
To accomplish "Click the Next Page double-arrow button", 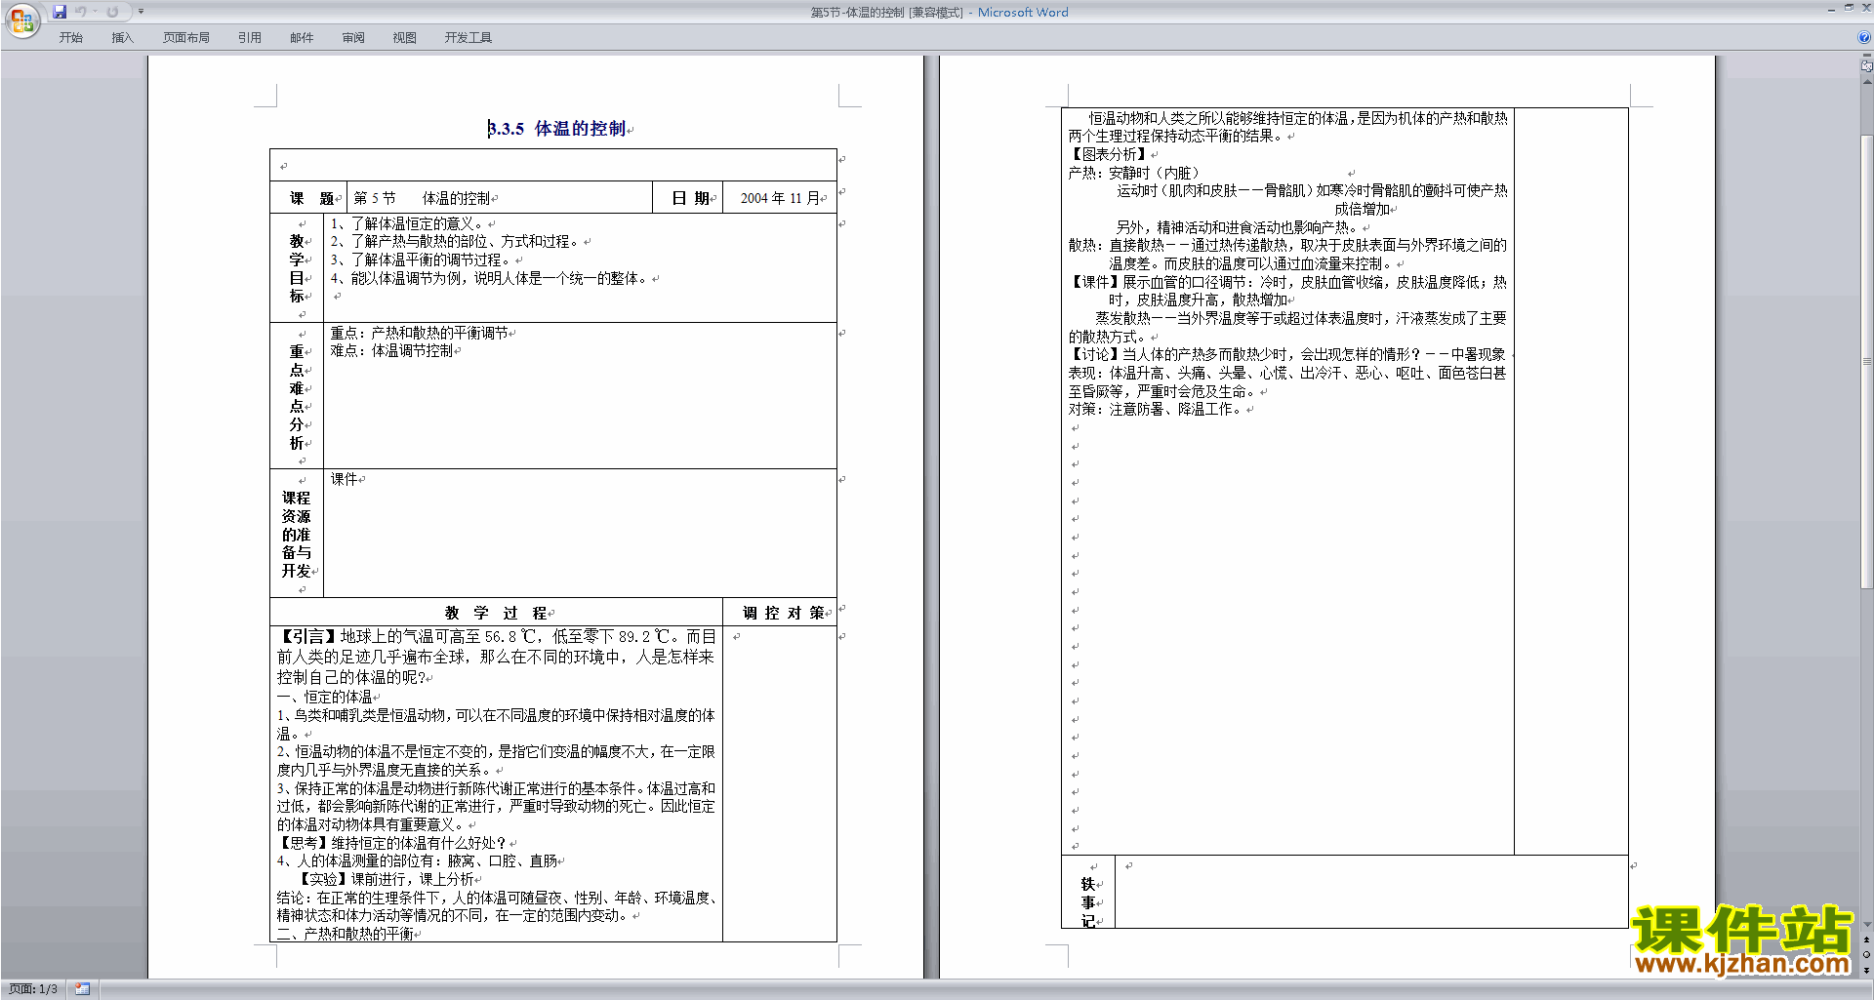I will [1866, 970].
